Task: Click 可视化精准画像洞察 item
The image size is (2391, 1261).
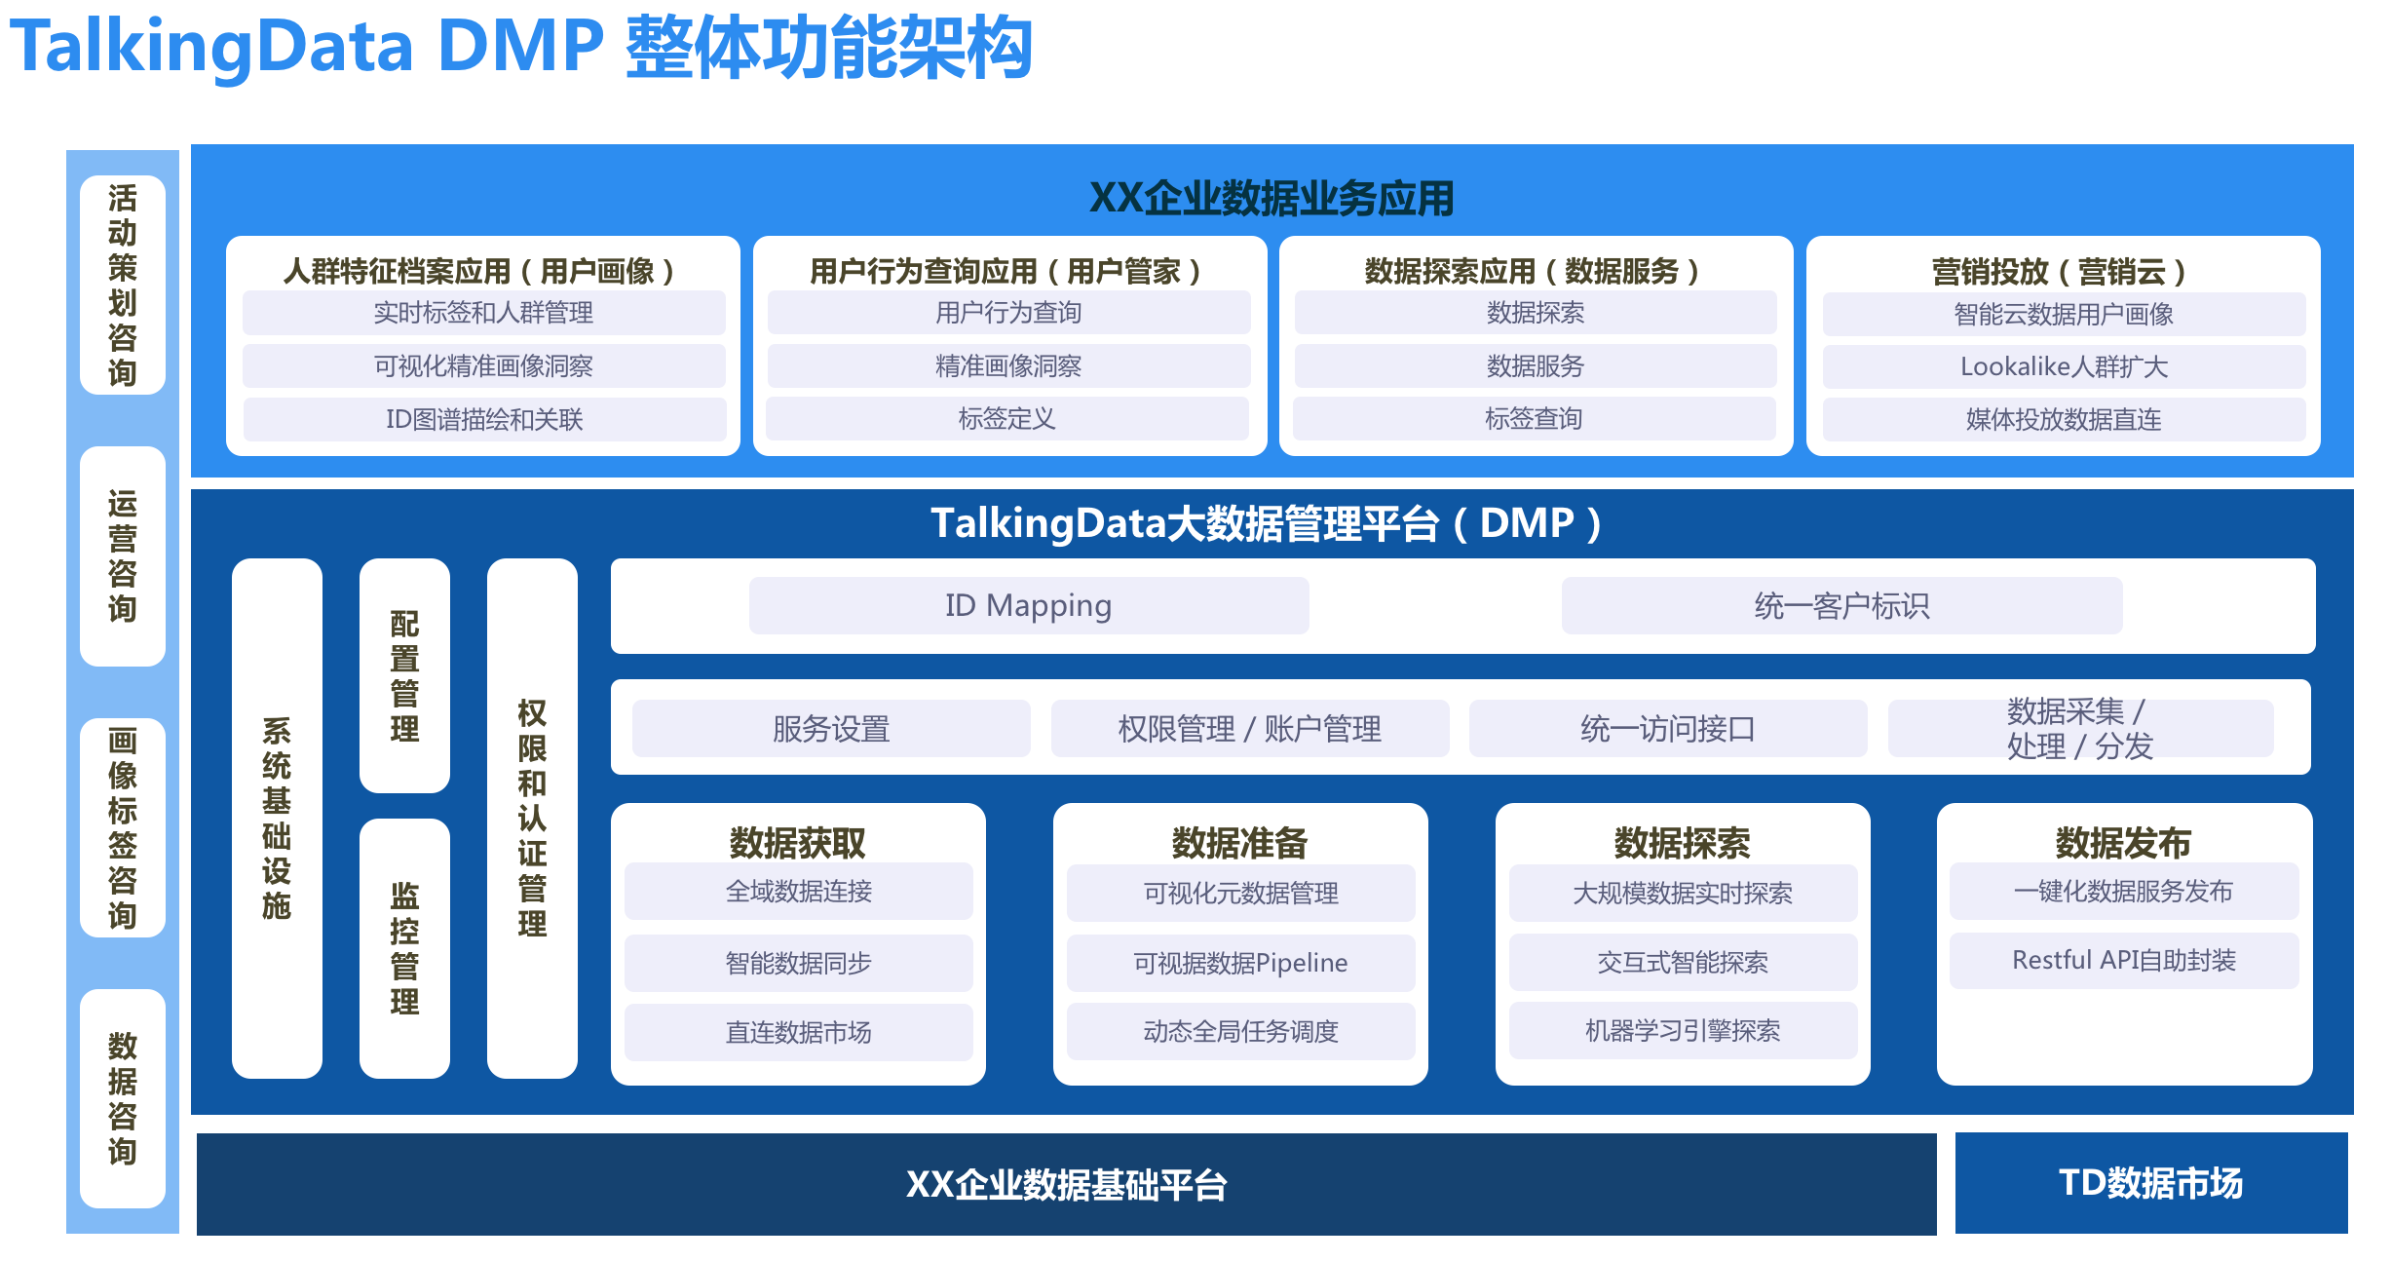Action: tap(481, 366)
